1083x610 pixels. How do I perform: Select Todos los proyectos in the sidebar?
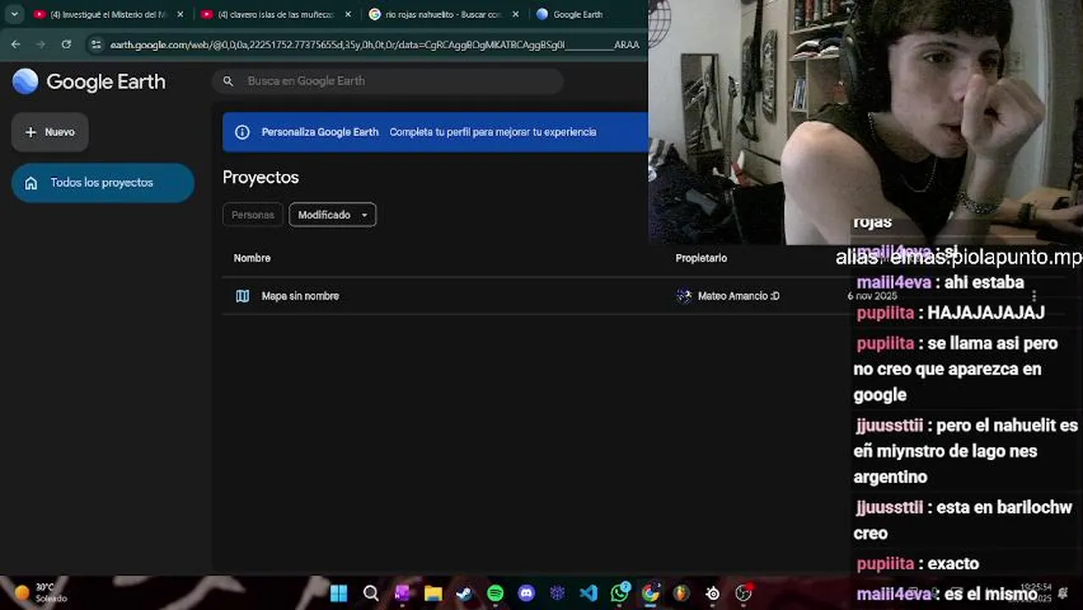click(103, 183)
